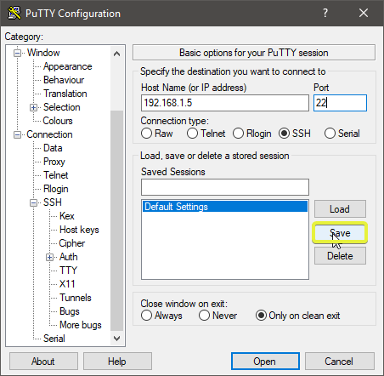
Task: Open the Host keys category
Action: (x=79, y=230)
